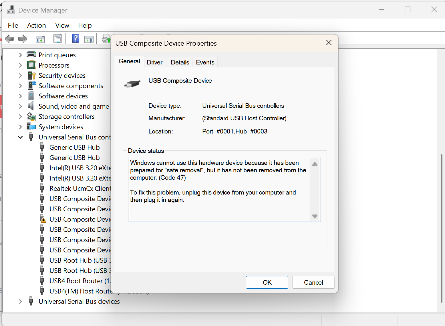Expand the Storage controllers category
Image resolution: width=445 pixels, height=326 pixels.
(x=20, y=117)
